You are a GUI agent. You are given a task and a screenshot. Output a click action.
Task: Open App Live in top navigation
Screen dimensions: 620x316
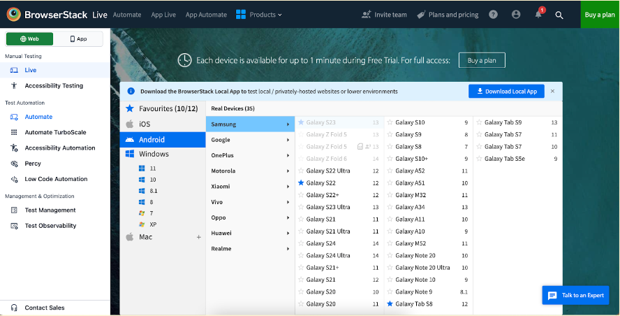[163, 15]
